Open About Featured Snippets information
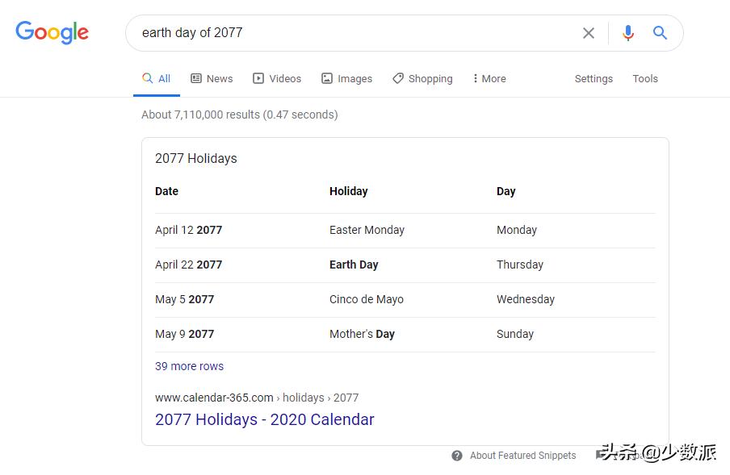Screen dimensions: 730x475 tap(522, 456)
